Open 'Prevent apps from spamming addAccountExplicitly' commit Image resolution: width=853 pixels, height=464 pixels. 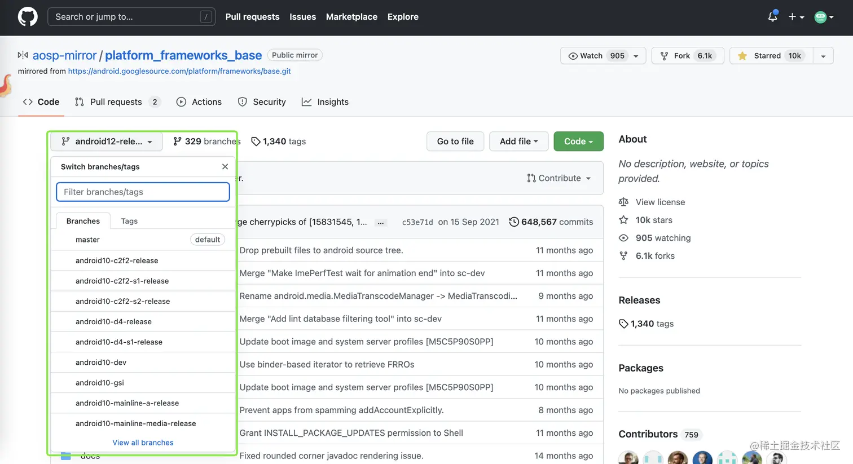341,410
